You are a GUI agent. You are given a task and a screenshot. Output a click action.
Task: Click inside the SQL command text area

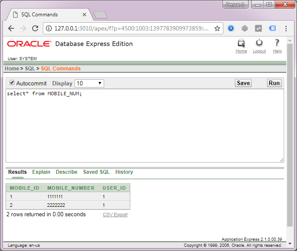tap(145, 126)
